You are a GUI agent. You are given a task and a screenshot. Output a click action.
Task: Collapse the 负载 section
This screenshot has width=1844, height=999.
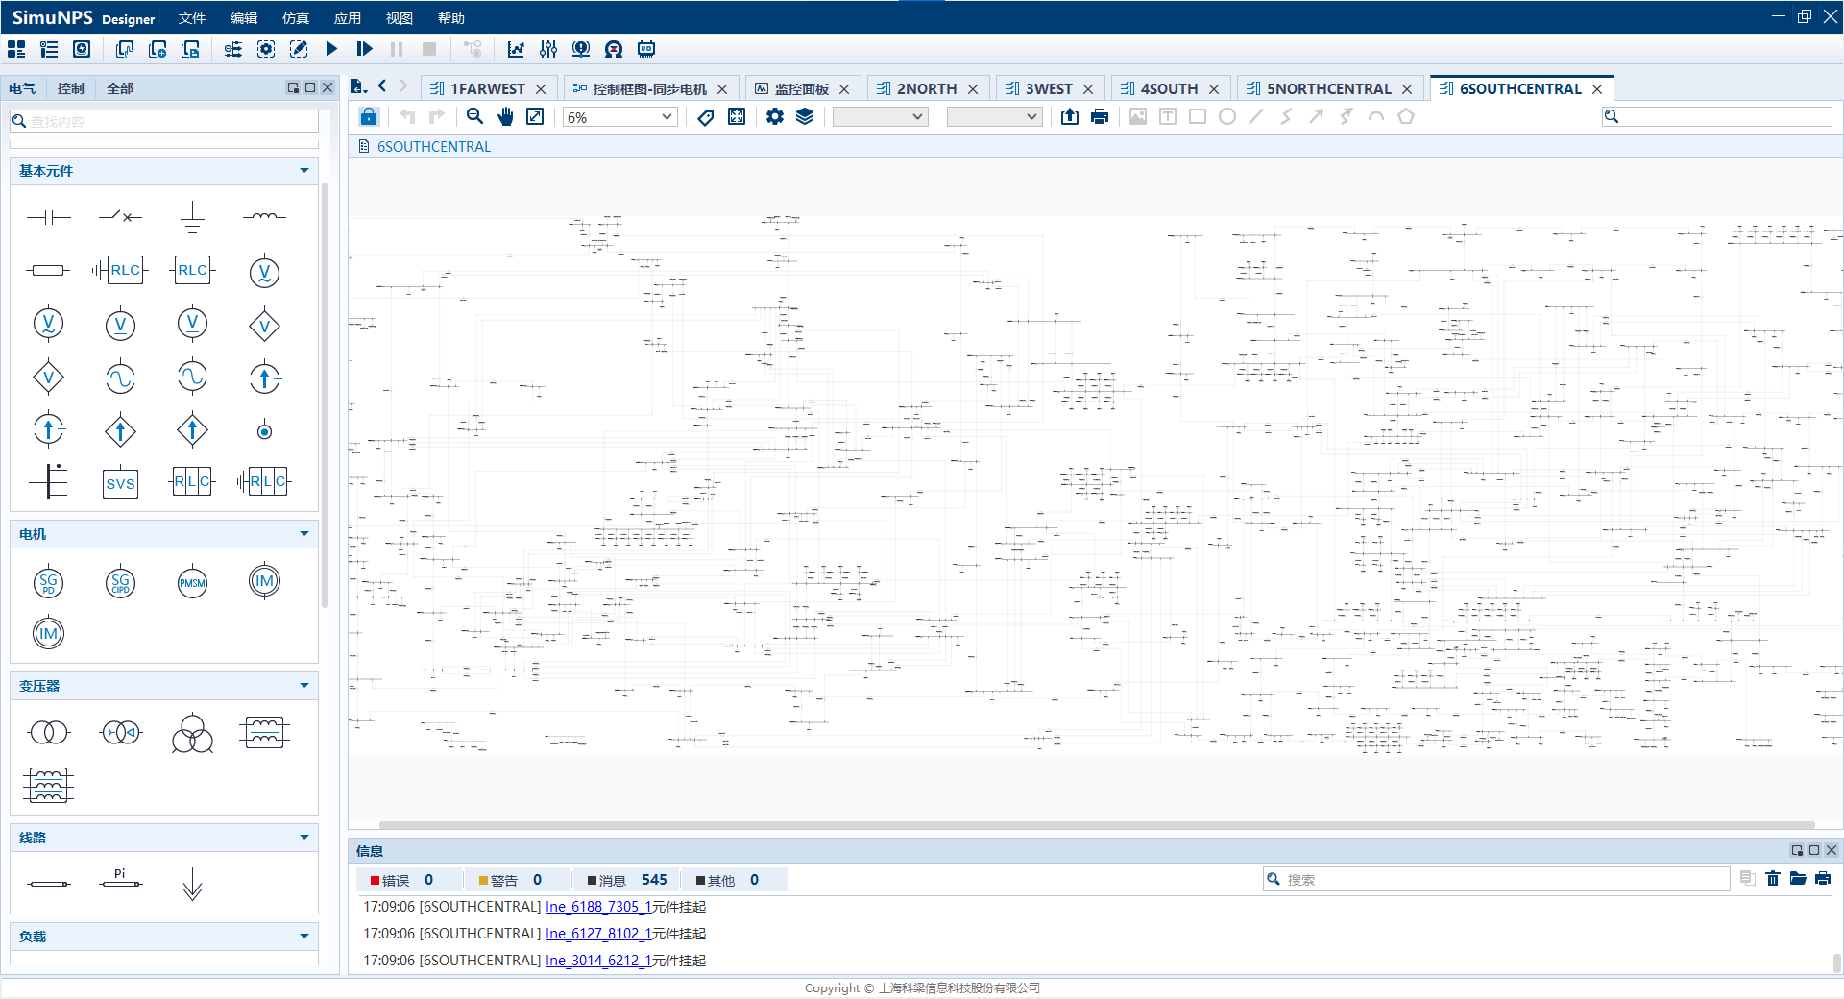[x=304, y=937]
